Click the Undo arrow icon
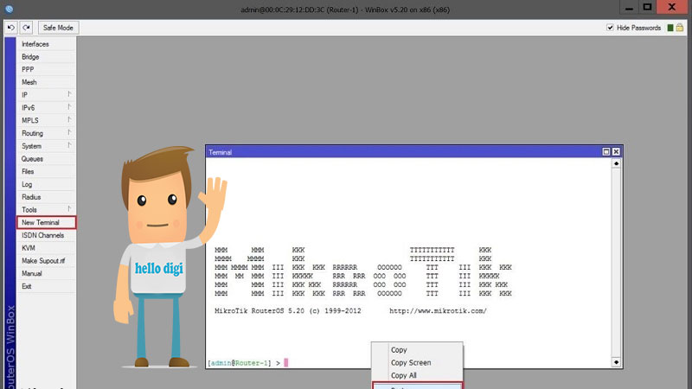Viewport: 692px width, 389px height. 11,28
